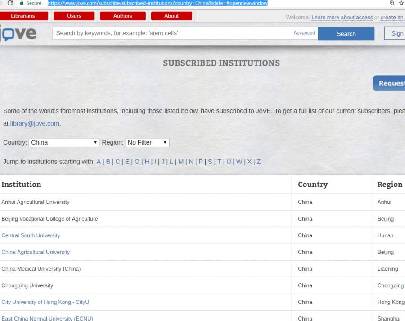
Task: Click the JoVE logo
Action: (18, 33)
